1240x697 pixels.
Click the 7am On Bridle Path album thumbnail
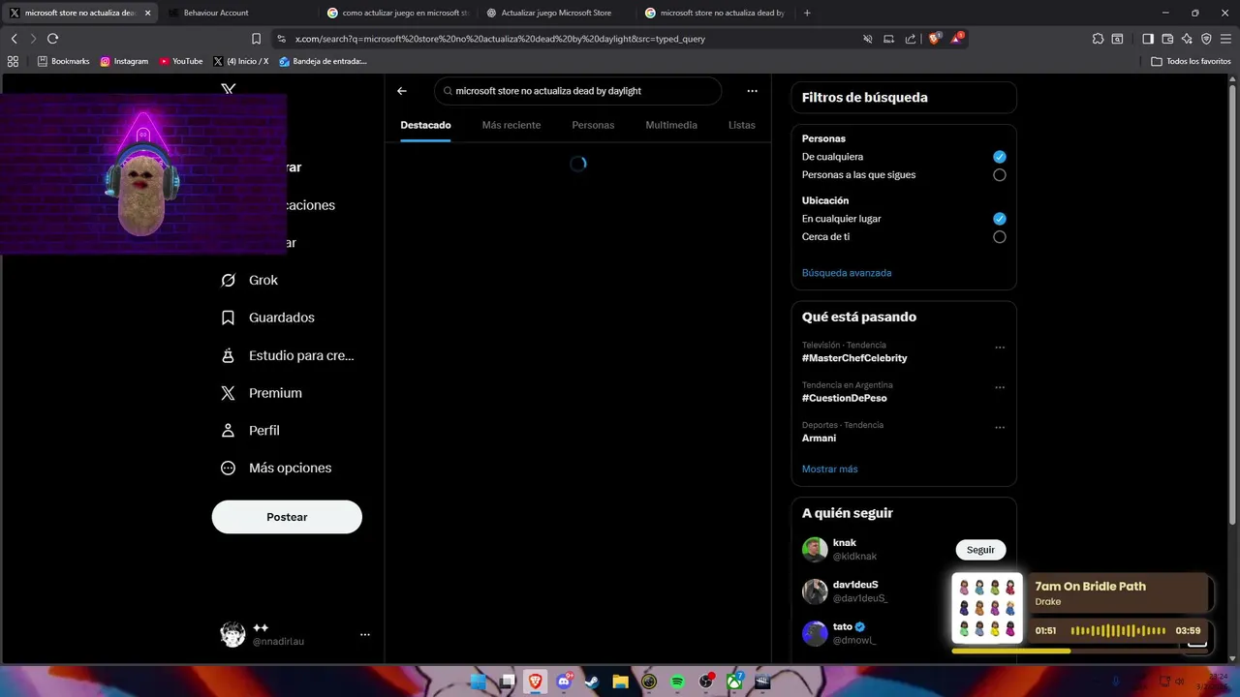coord(987,609)
